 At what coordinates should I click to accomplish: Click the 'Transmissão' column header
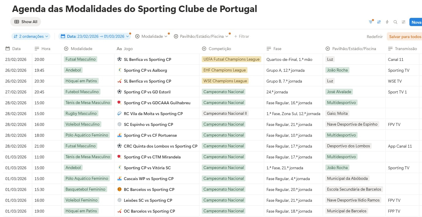(x=406, y=49)
